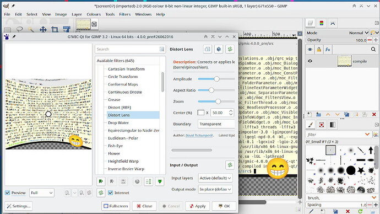
Task: Open the Windows menu
Action: click(x=143, y=14)
